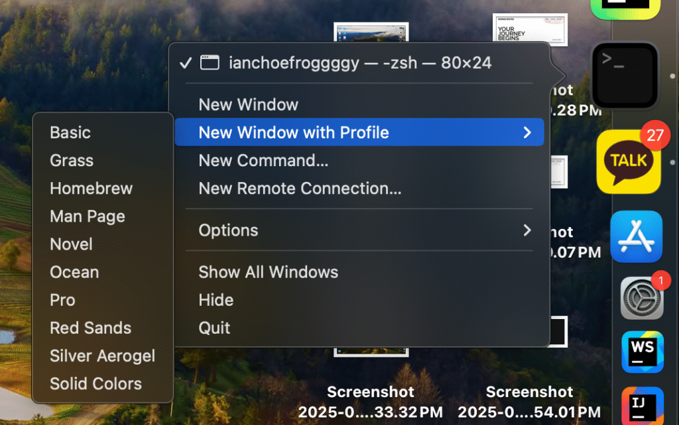The width and height of the screenshot is (679, 425).
Task: Click Show All Windows
Action: (268, 272)
